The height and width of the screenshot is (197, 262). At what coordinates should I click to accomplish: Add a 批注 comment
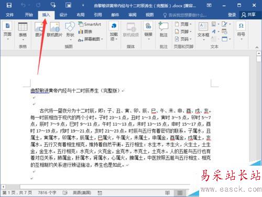click(163, 30)
